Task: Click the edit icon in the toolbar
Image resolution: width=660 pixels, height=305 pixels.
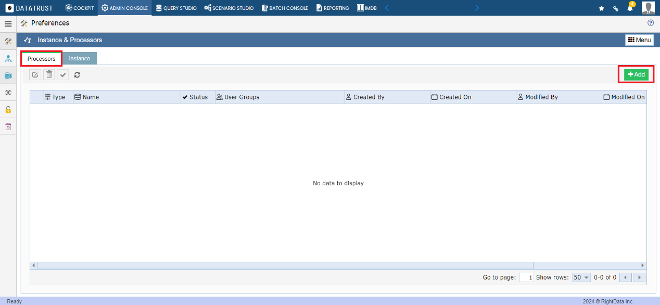Action: [35, 75]
